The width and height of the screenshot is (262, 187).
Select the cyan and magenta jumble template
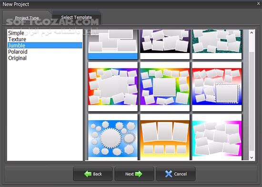click(x=217, y=137)
